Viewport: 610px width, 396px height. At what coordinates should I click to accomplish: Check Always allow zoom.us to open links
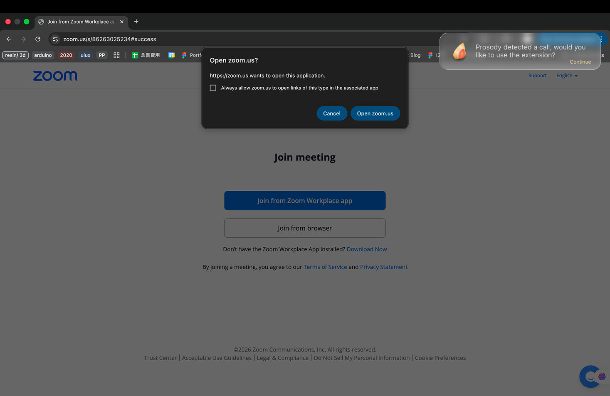[213, 88]
